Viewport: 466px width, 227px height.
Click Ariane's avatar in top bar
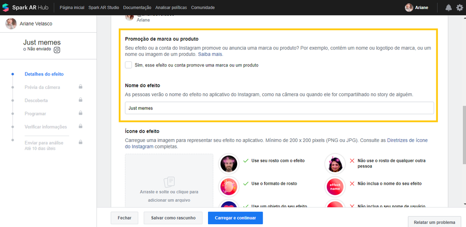pyautogui.click(x=409, y=8)
